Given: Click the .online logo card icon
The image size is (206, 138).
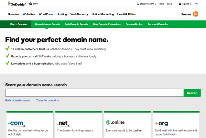Looking at the screenshot, I should coord(115,123).
